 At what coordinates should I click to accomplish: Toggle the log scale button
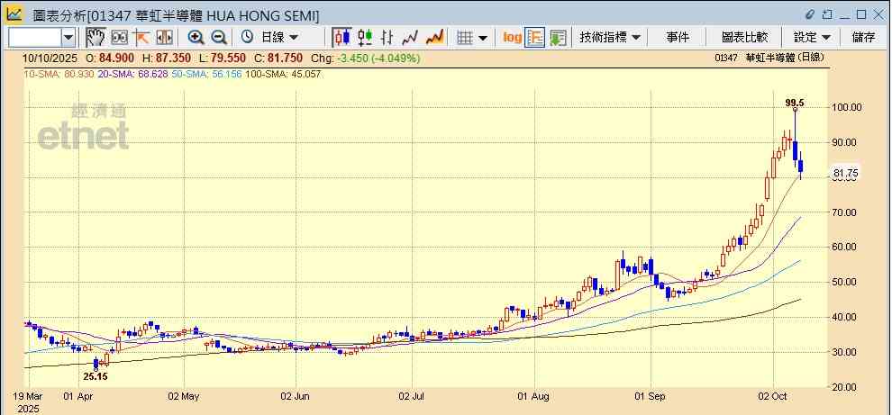[512, 37]
